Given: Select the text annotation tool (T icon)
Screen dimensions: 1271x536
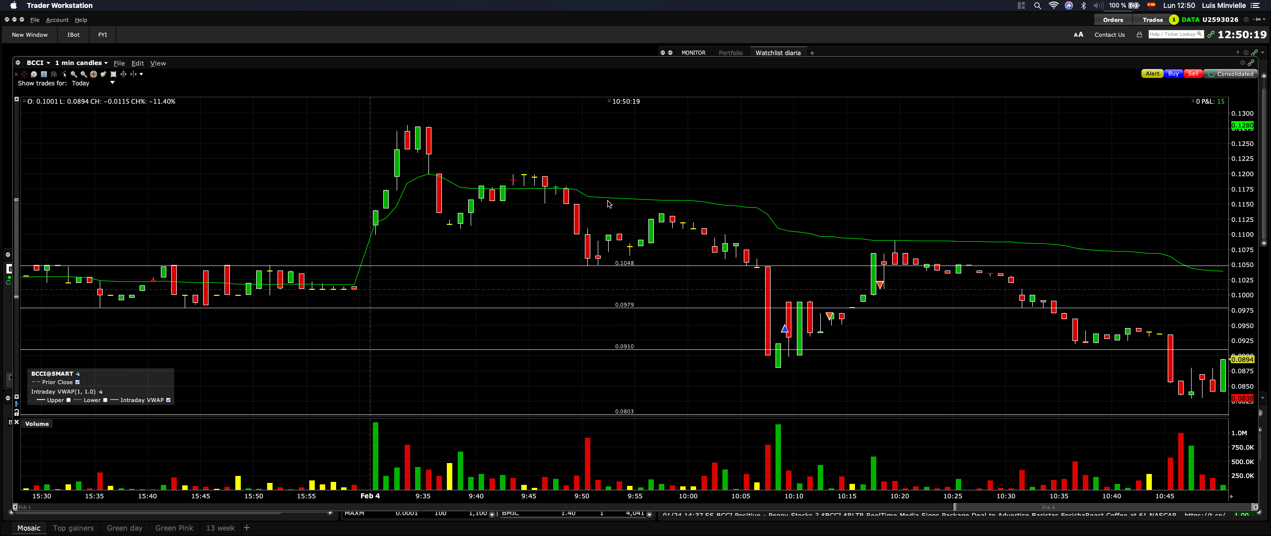Looking at the screenshot, I should point(44,74).
